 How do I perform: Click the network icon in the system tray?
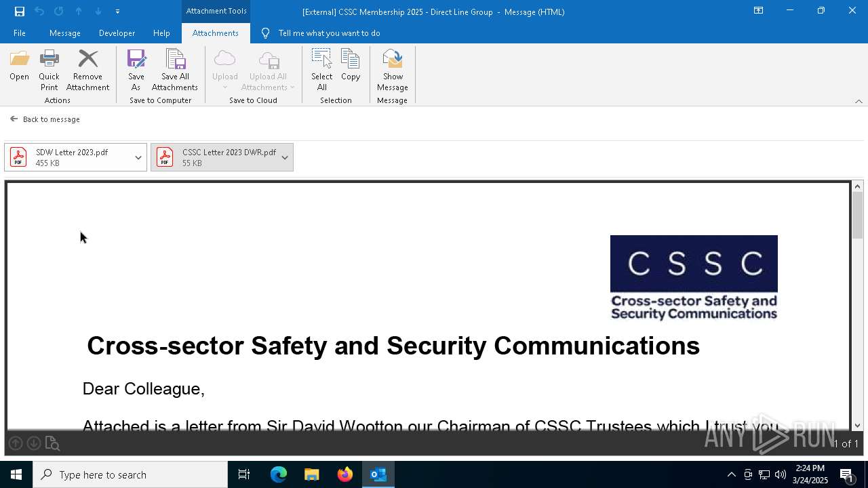pos(764,474)
